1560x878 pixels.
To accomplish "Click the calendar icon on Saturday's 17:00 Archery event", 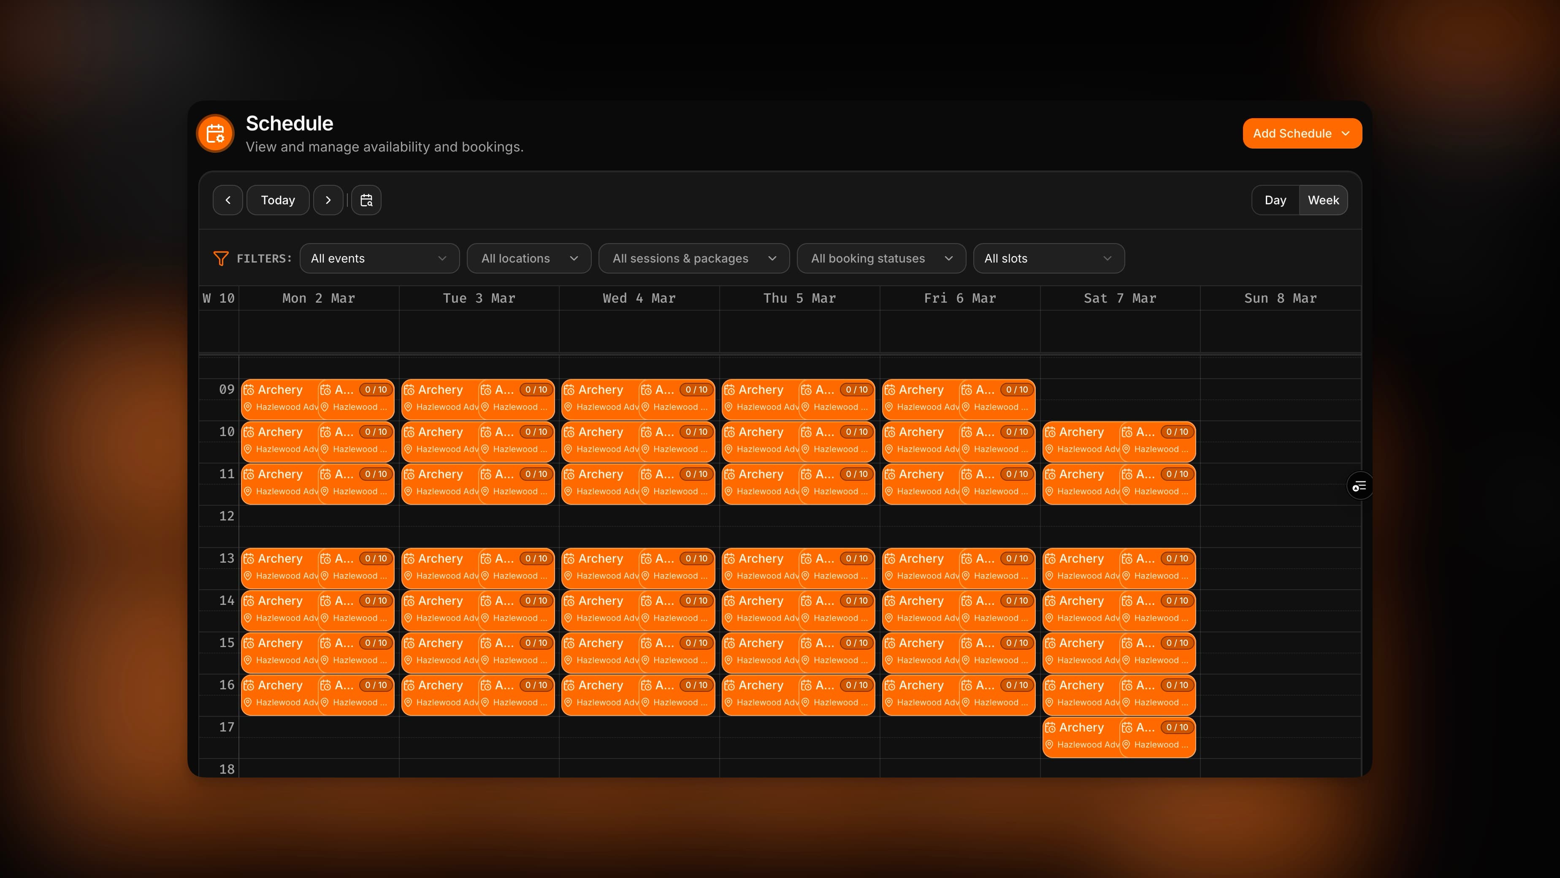I will pyautogui.click(x=1051, y=727).
